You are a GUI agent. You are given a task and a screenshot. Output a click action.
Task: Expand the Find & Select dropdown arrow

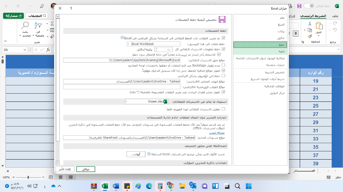tap(20, 36)
